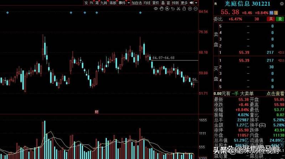Open the dropdown arrow at toolbar's far right
Image resolution: width=285 pixels, height=159 pixels.
tap(196, 3)
